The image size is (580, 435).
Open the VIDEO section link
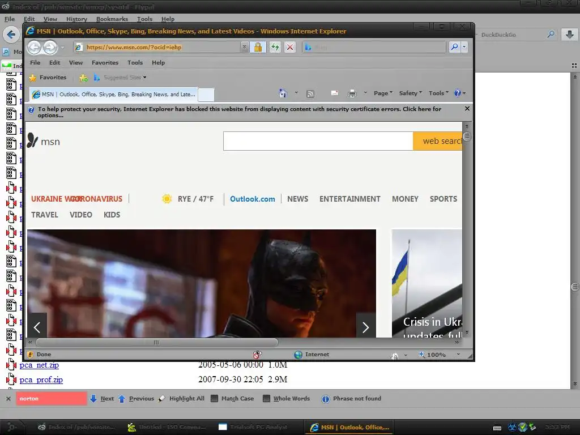pos(81,215)
